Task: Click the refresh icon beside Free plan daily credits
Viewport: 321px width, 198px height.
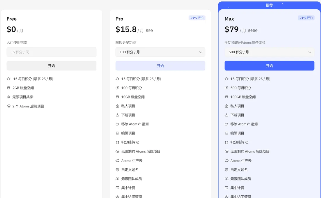Action: [x=8, y=79]
